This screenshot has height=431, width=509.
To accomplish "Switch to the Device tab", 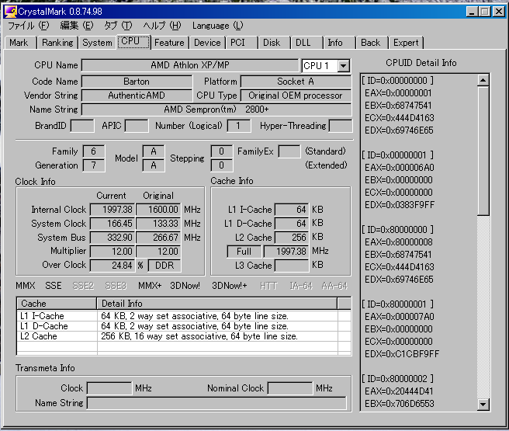I will [x=207, y=43].
